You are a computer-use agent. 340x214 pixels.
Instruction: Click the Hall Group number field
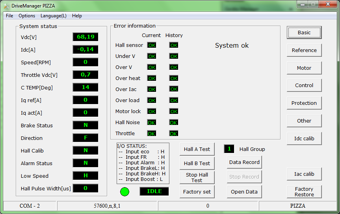click(229, 149)
